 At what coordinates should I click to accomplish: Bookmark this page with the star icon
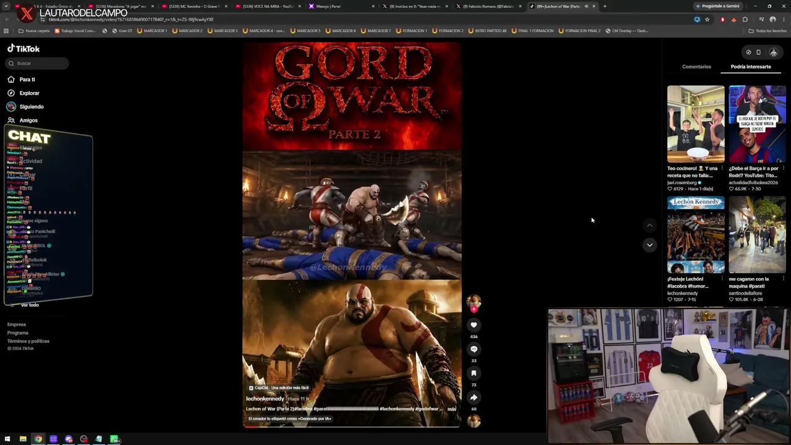click(x=707, y=20)
